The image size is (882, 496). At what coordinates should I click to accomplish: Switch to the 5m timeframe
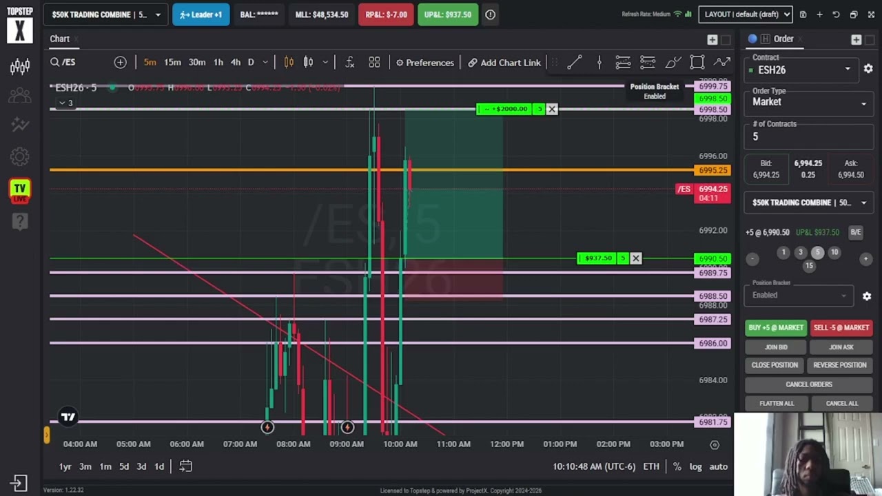[x=150, y=63]
